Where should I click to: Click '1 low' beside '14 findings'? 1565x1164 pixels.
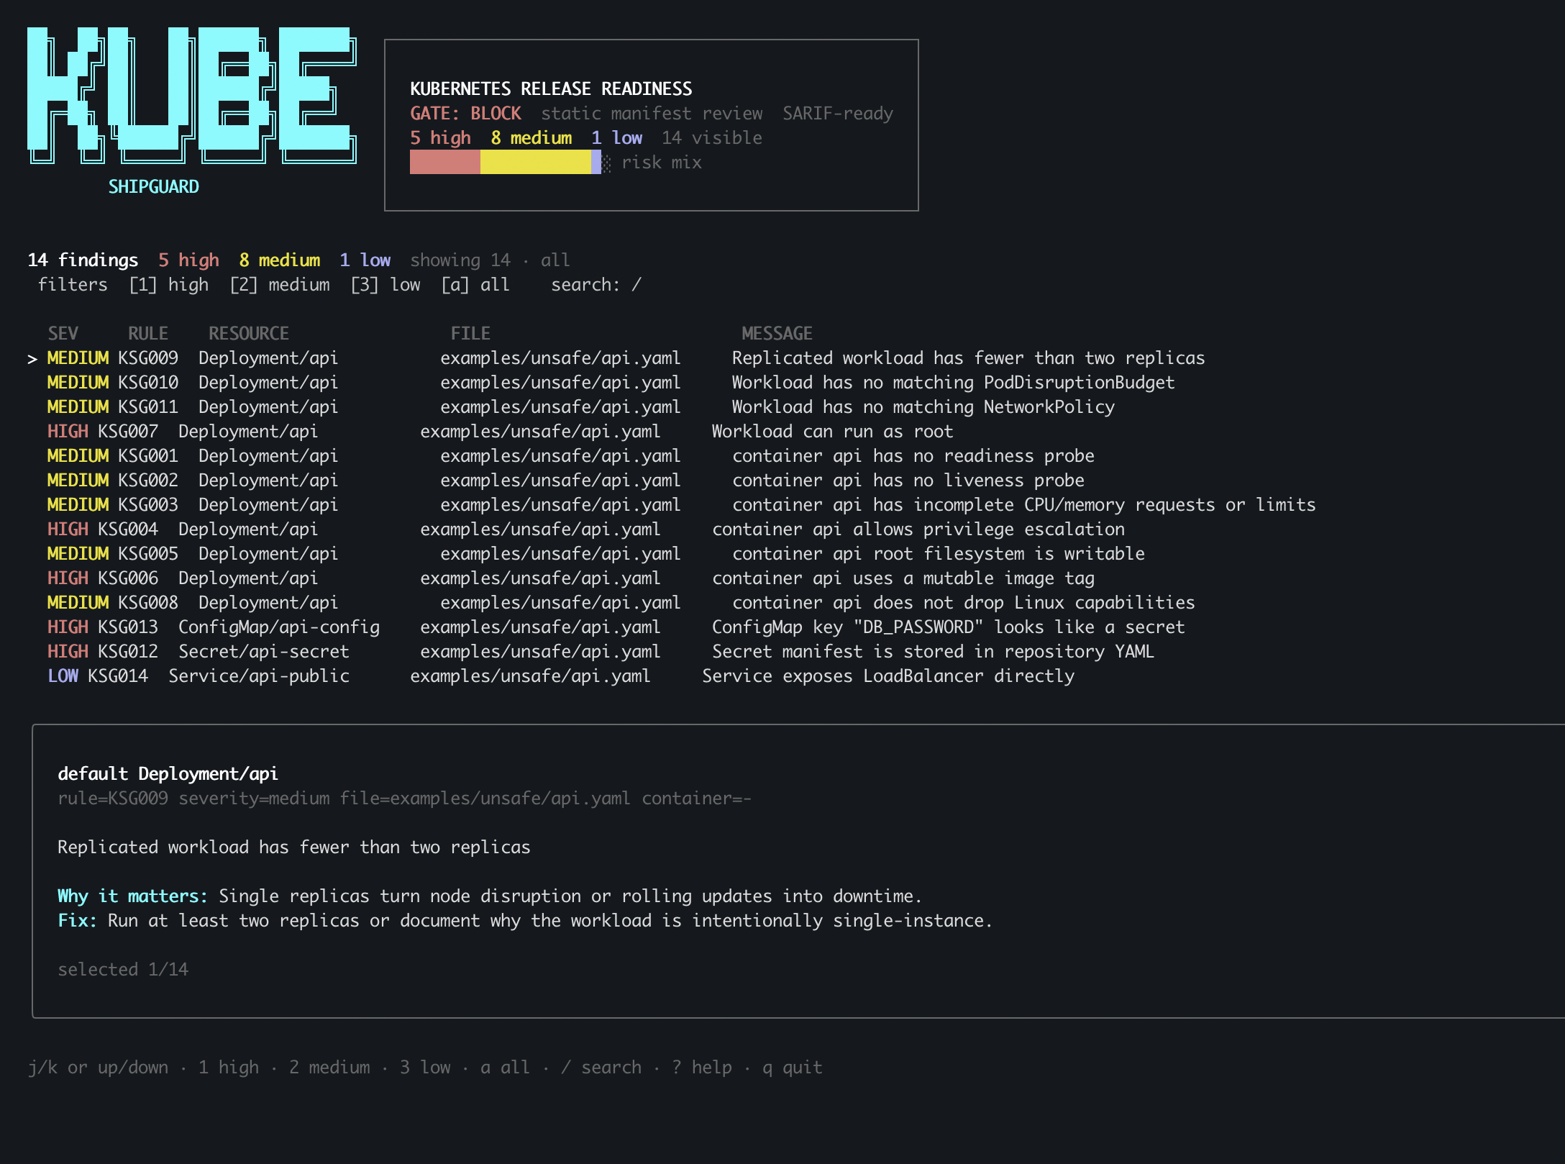click(365, 260)
